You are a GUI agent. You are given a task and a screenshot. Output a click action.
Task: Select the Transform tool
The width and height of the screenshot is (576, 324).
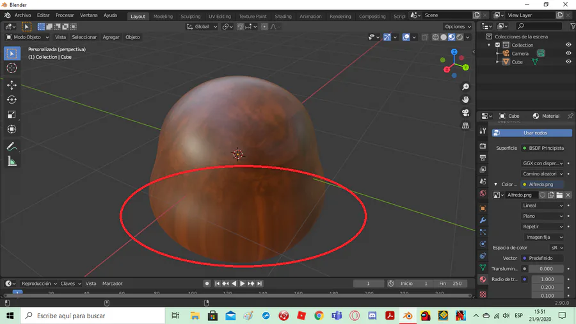coord(12,129)
